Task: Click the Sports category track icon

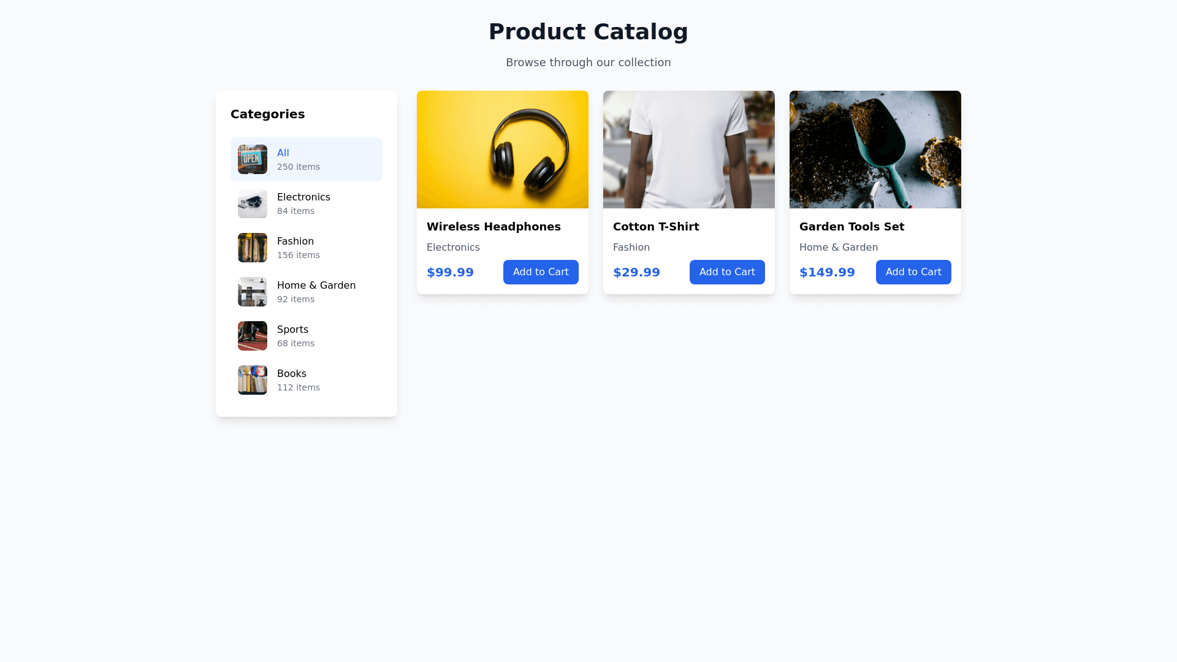Action: pyautogui.click(x=253, y=336)
